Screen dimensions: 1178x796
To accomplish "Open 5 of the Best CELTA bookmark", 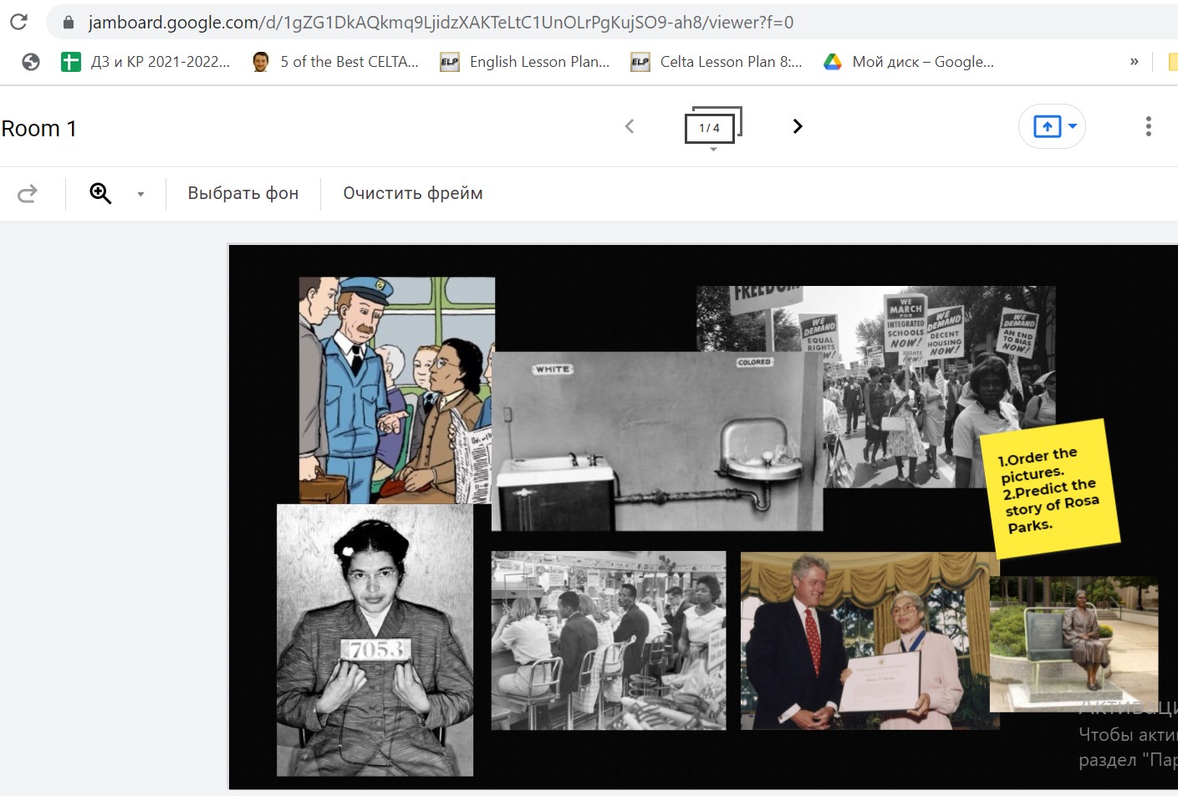I will (x=336, y=62).
